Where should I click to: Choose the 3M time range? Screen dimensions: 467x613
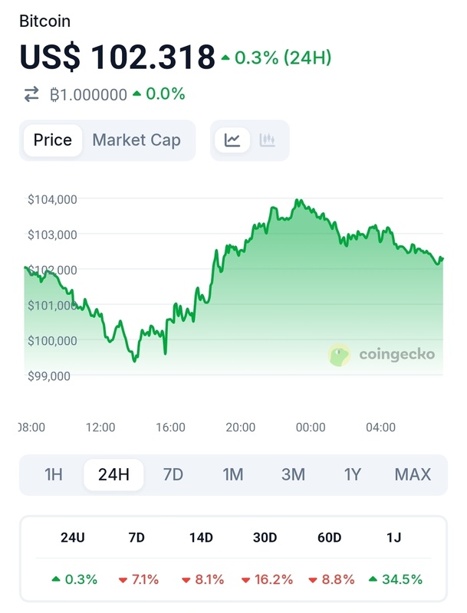[x=293, y=474]
